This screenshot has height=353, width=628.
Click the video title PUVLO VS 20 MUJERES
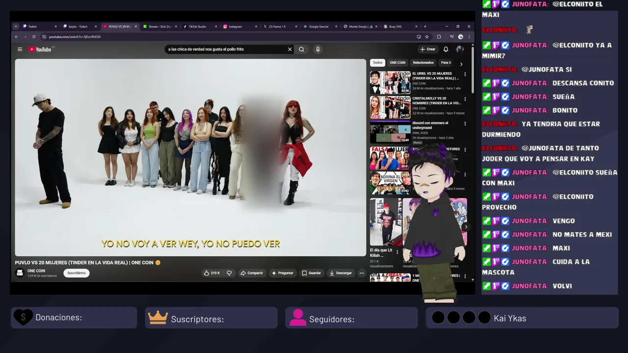coord(88,263)
